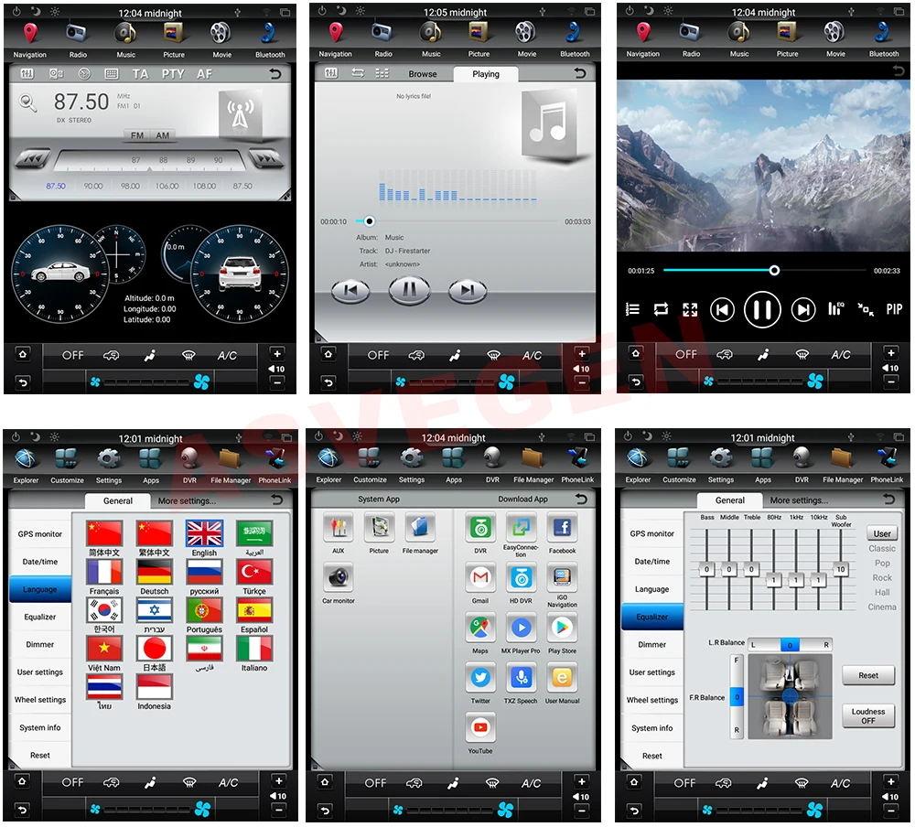Open More settings tab on language screen
The width and height of the screenshot is (915, 838).
[187, 501]
